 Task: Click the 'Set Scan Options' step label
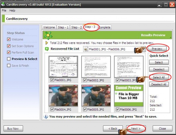click(23, 46)
